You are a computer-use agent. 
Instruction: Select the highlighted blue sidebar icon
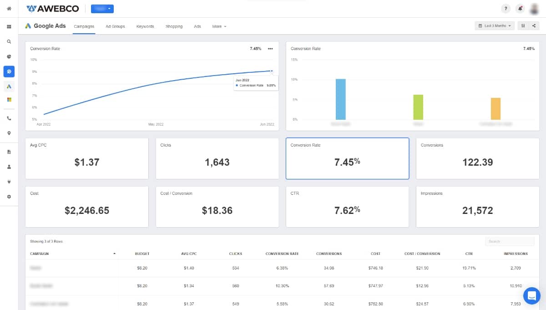point(9,71)
